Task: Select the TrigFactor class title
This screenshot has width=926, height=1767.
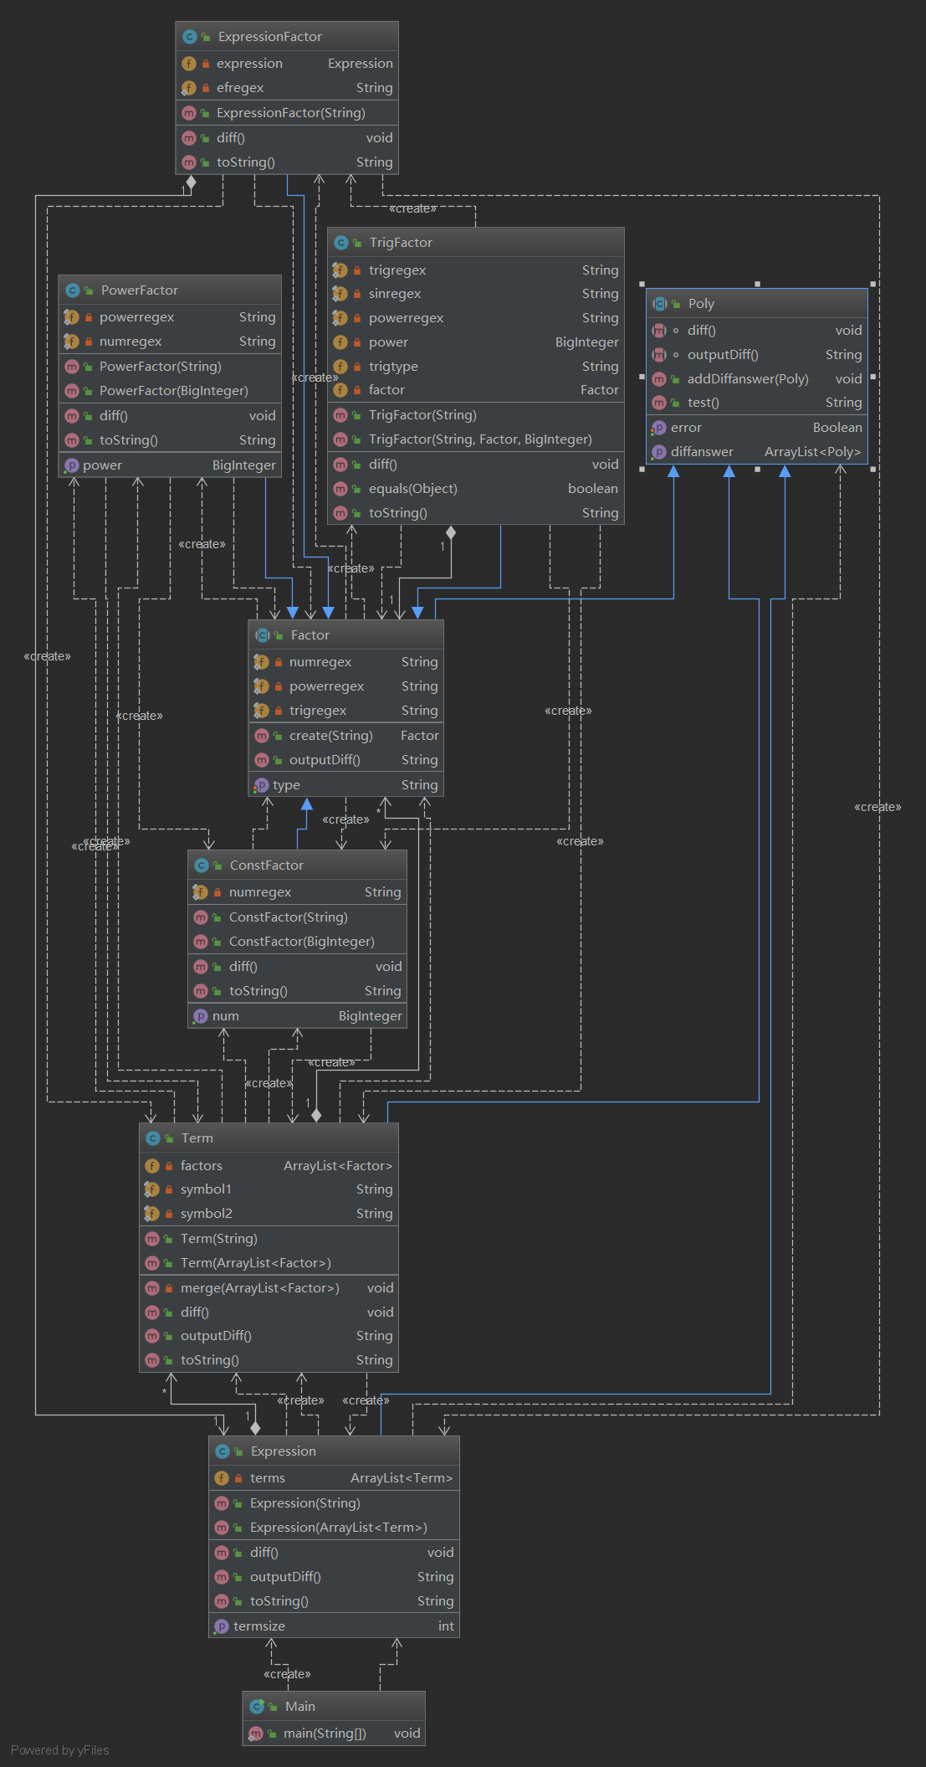Action: click(401, 243)
